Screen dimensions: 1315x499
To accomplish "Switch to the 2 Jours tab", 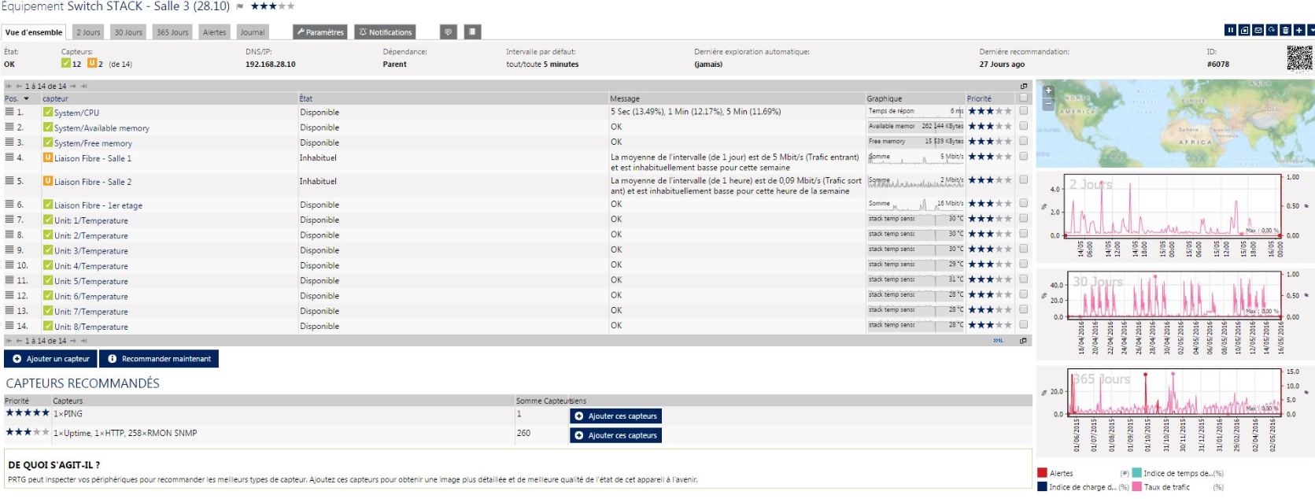I will pos(89,32).
